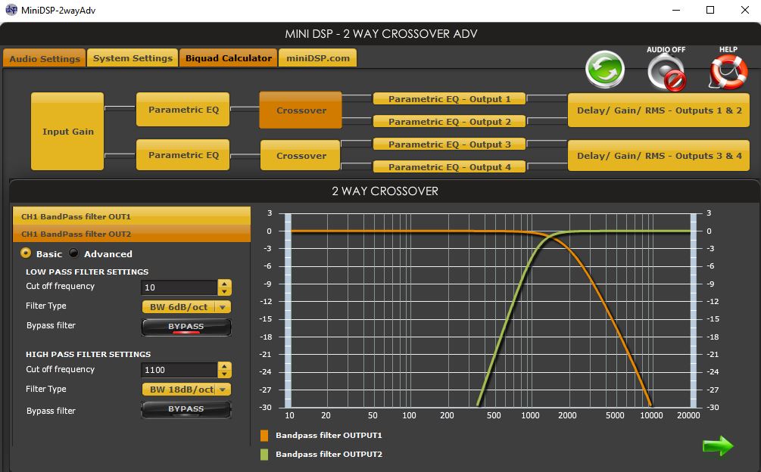Open Delay/ Gain/ RMS - Outputs 1 & 2
Viewport: 761px width, 472px height.
click(x=659, y=110)
